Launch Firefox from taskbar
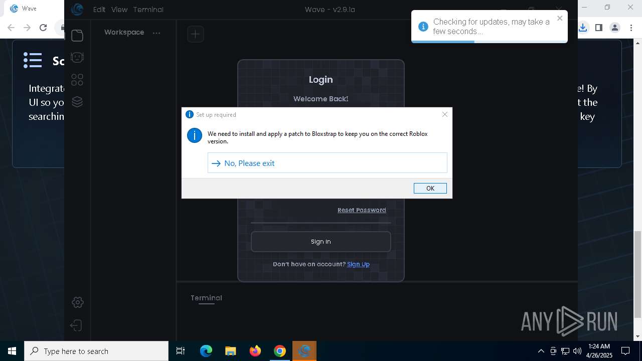This screenshot has height=361, width=642. 255,351
